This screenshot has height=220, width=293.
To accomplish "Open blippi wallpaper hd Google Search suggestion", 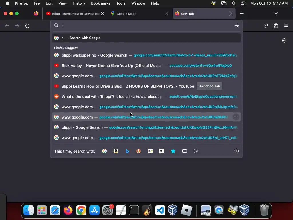I will coord(146,55).
